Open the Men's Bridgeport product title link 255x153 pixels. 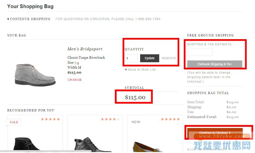(85, 49)
